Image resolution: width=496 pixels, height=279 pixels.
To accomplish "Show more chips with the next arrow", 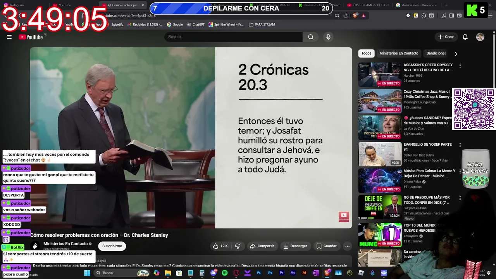I will [x=456, y=54].
